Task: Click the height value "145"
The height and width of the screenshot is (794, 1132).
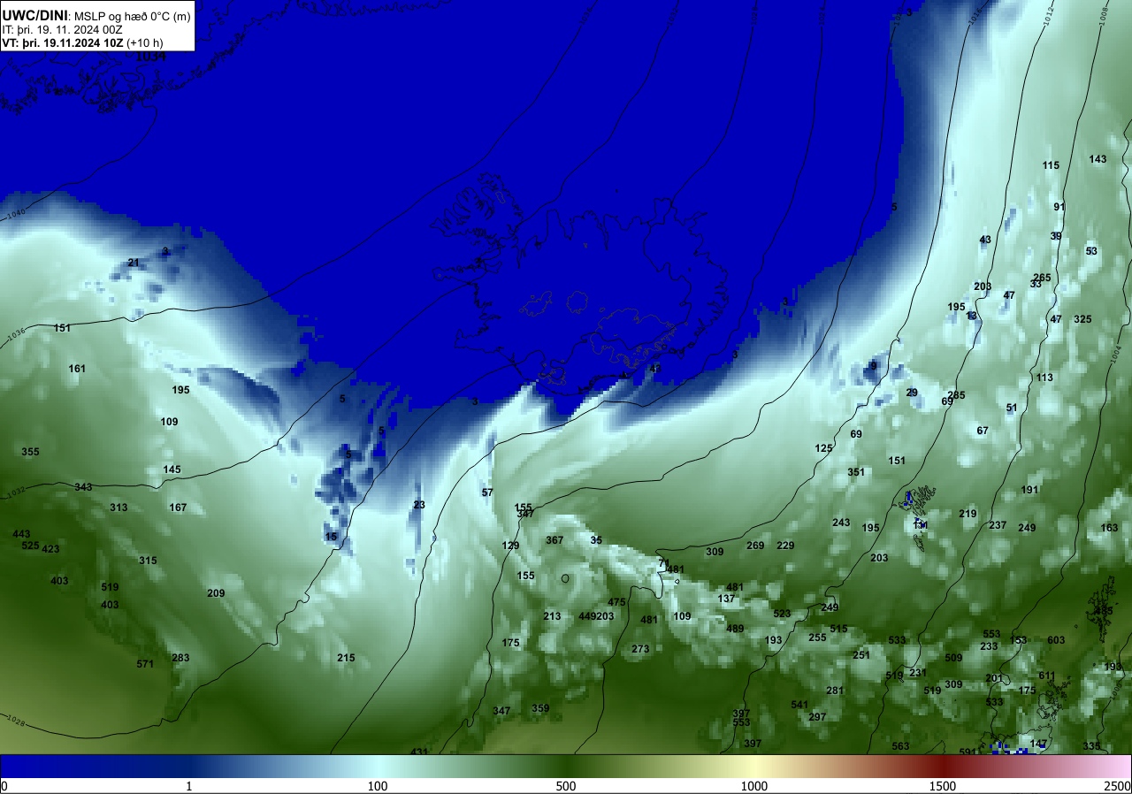Action: (x=172, y=470)
